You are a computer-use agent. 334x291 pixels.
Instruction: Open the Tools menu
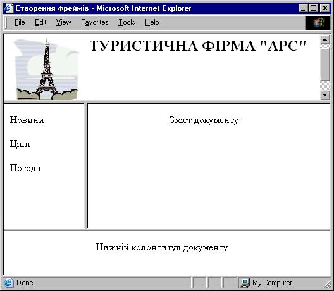(x=127, y=22)
